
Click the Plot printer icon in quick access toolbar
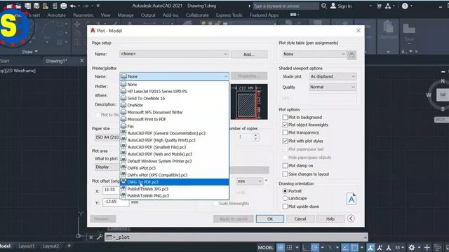coord(64,6)
